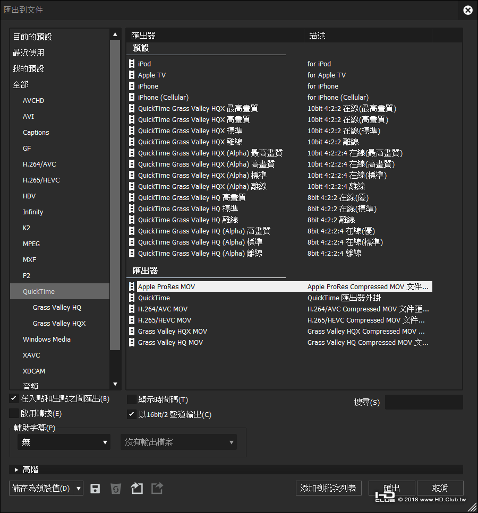The width and height of the screenshot is (478, 513).
Task: Select 最近使用 category
Action: pos(59,53)
